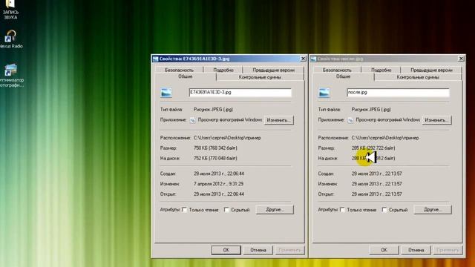The width and height of the screenshot is (475, 267).
Task: Open the Оптимизатор фотографий desktop shortcut
Action: pos(11,75)
